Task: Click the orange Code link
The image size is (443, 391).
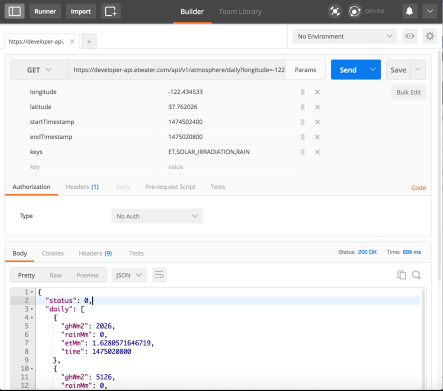Action: [418, 188]
